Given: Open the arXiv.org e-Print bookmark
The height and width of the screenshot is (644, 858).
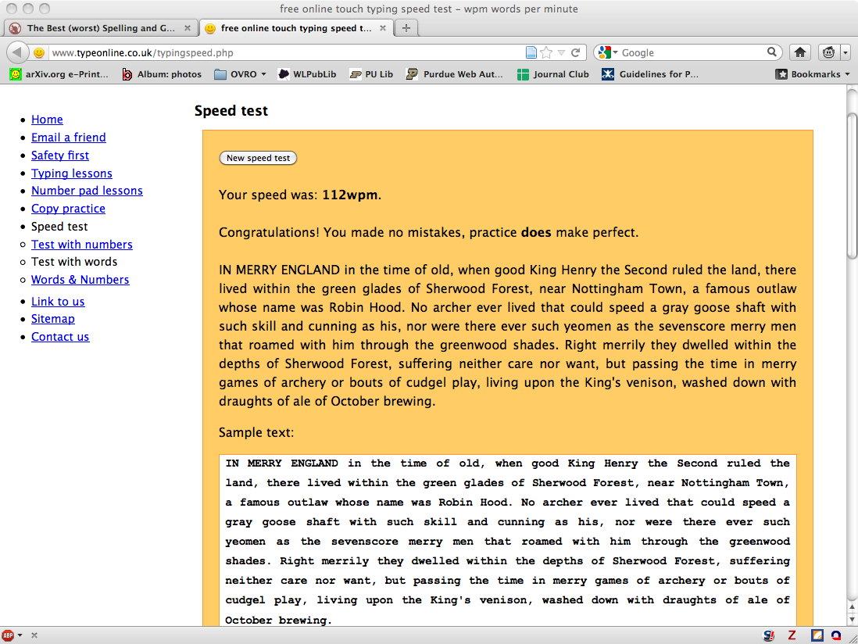Looking at the screenshot, I should (x=59, y=74).
